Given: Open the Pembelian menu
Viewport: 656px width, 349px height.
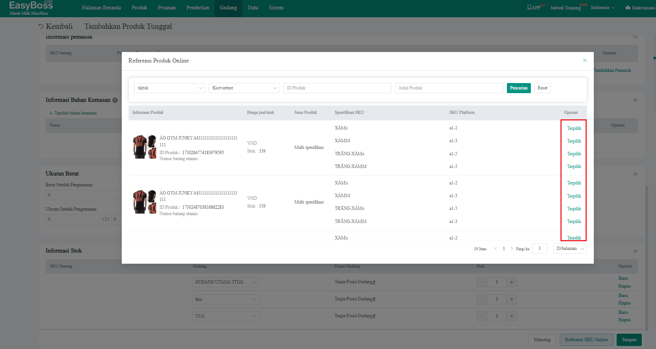Looking at the screenshot, I should (x=198, y=8).
